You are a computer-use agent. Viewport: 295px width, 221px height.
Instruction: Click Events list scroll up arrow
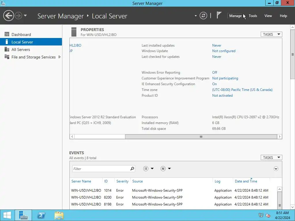[279, 189]
